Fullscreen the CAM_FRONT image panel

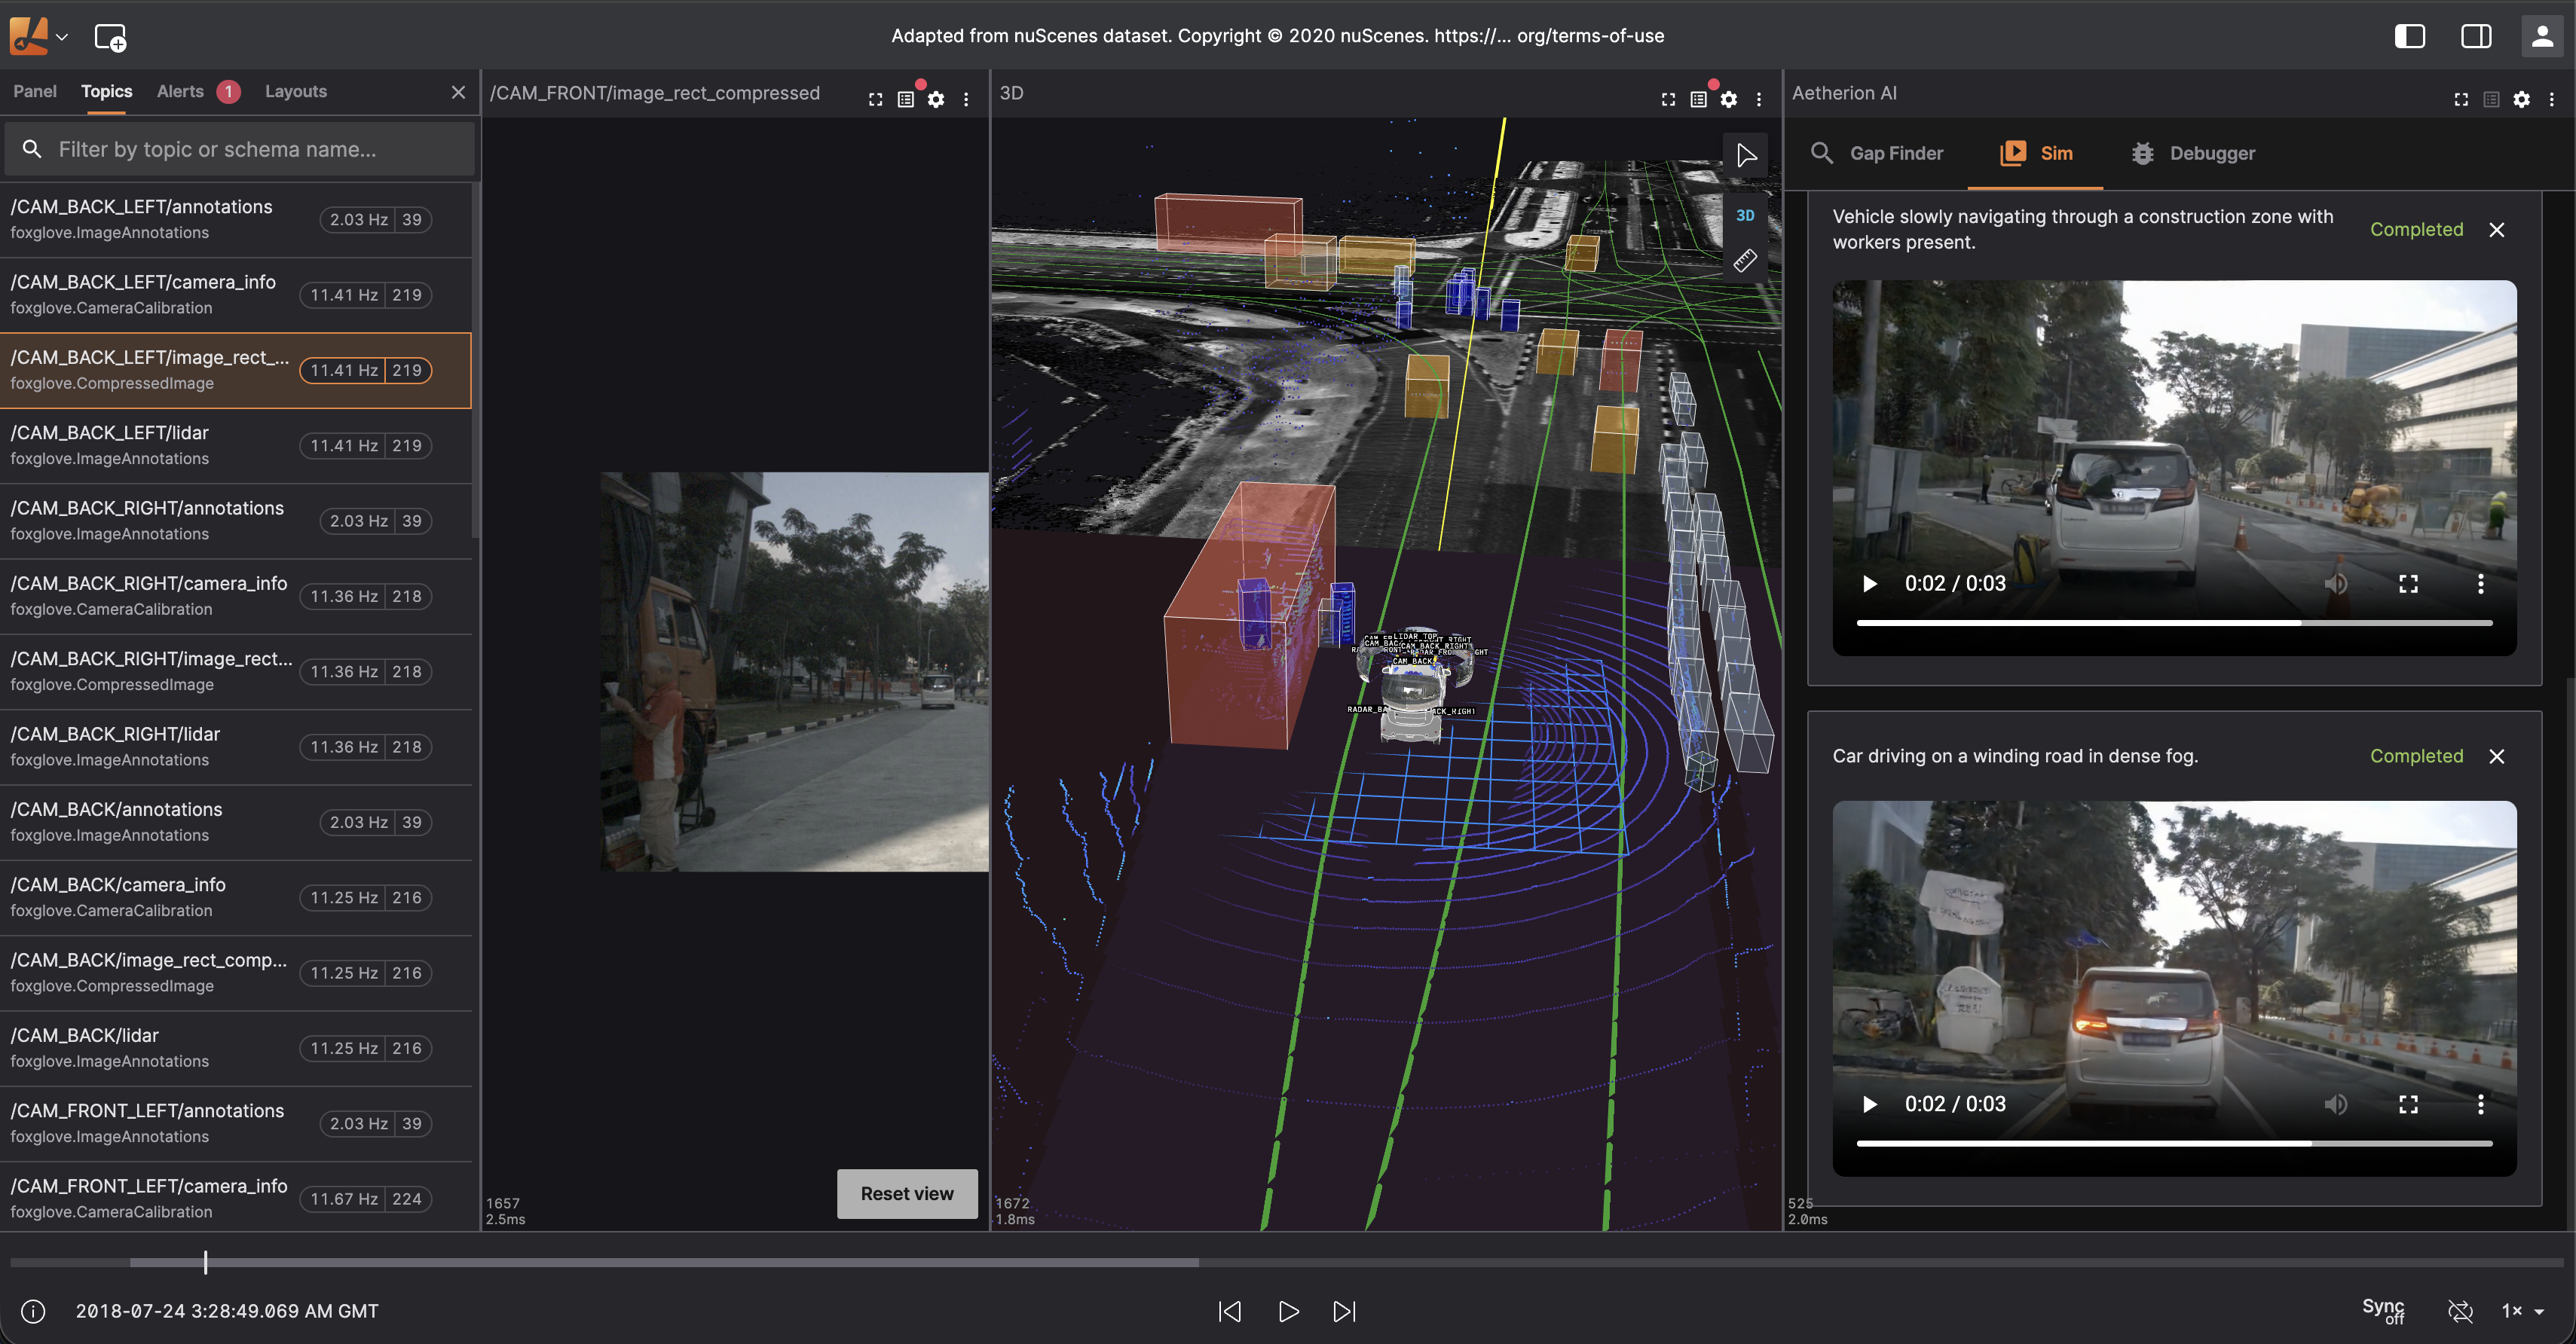click(875, 99)
